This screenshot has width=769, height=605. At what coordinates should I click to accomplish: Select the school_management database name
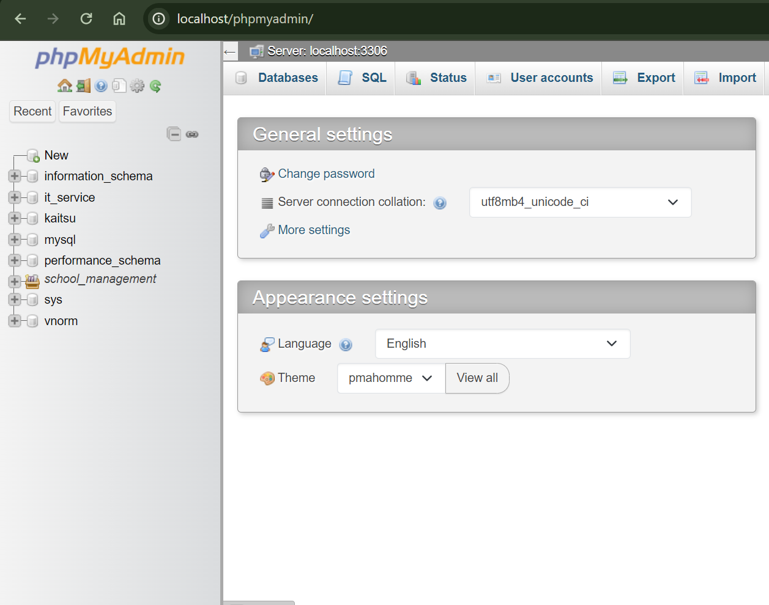click(100, 279)
